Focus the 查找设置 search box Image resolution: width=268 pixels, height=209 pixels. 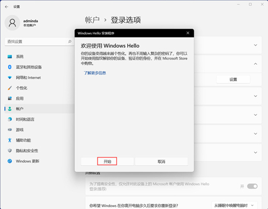(x=39, y=42)
